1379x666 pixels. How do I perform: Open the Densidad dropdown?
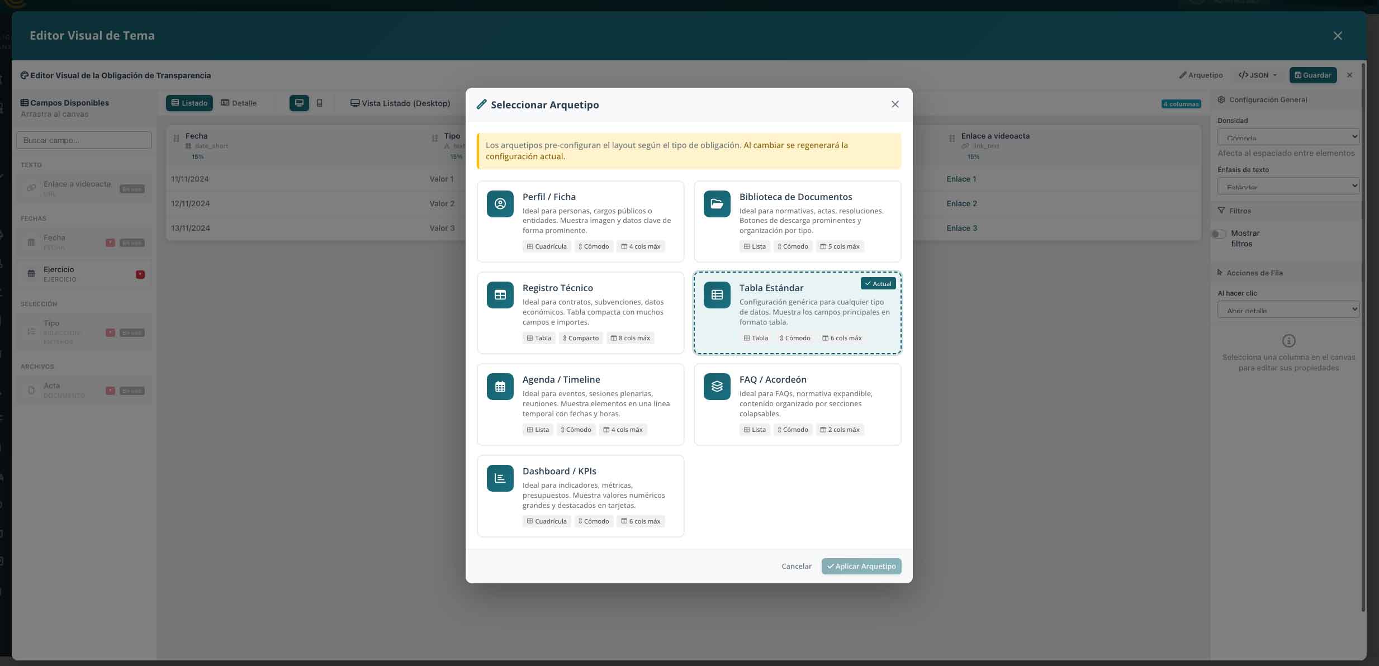(1288, 137)
